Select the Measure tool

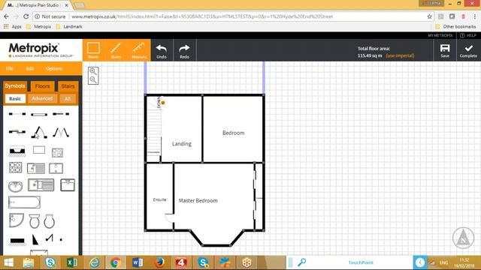coord(138,50)
